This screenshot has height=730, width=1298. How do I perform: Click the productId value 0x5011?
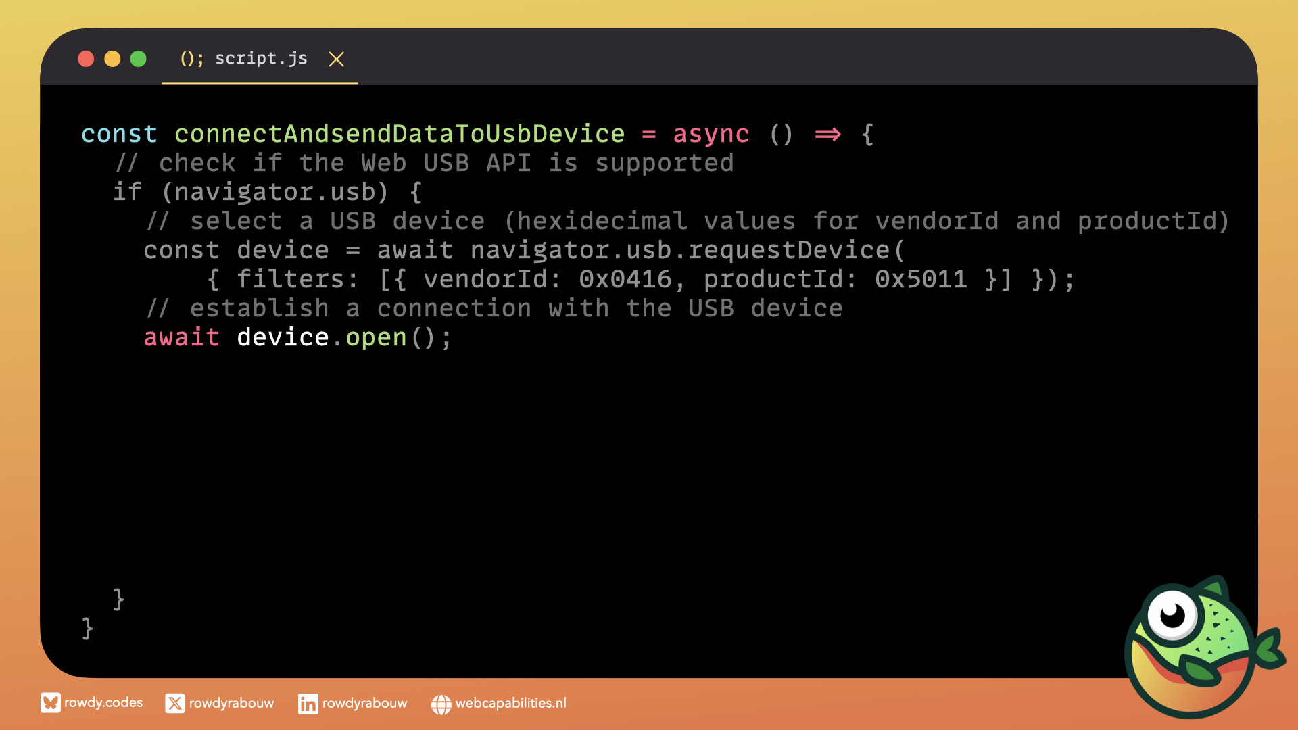click(921, 279)
